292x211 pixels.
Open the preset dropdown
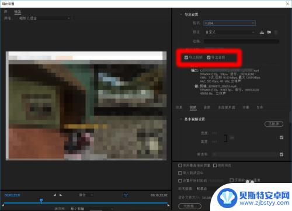(x=230, y=32)
